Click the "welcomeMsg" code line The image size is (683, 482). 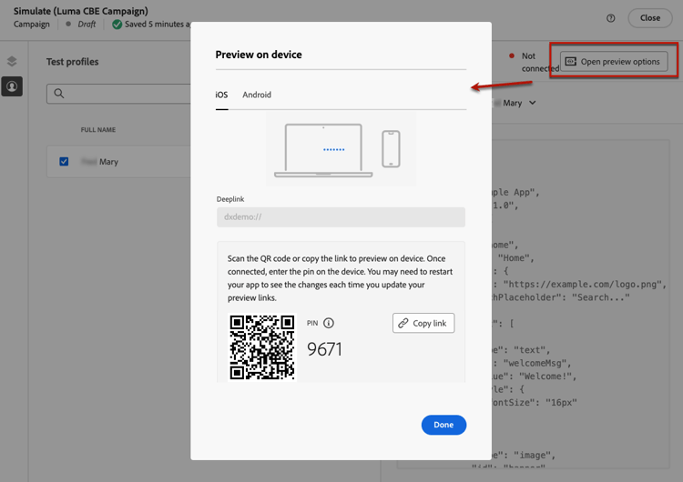[x=532, y=363]
